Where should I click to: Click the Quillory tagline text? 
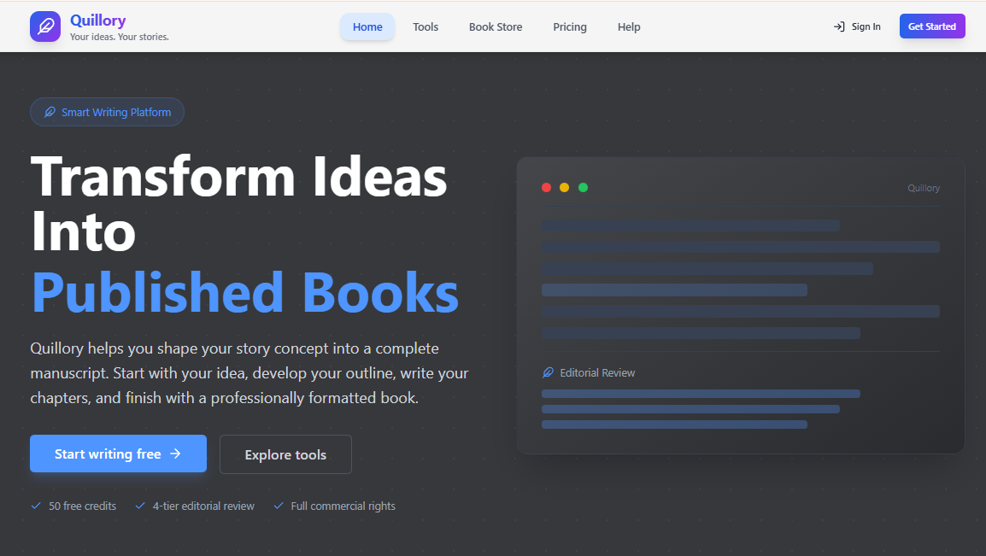pos(120,37)
